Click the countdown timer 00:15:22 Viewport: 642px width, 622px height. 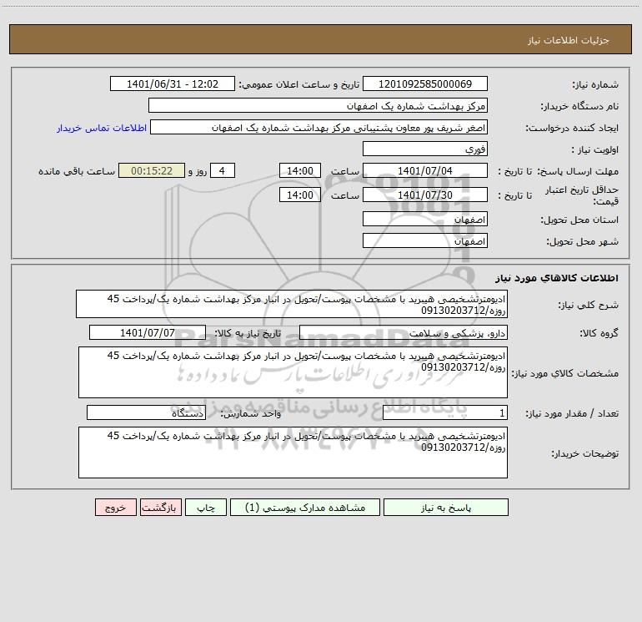point(152,170)
